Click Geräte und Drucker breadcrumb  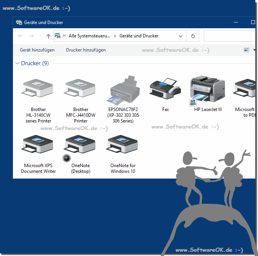click(139, 36)
